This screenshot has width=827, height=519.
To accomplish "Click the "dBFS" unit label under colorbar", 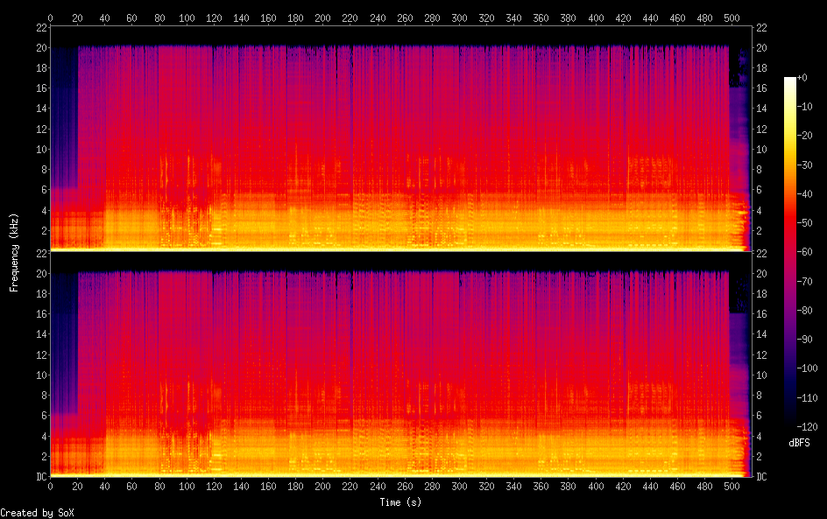I will click(x=799, y=443).
